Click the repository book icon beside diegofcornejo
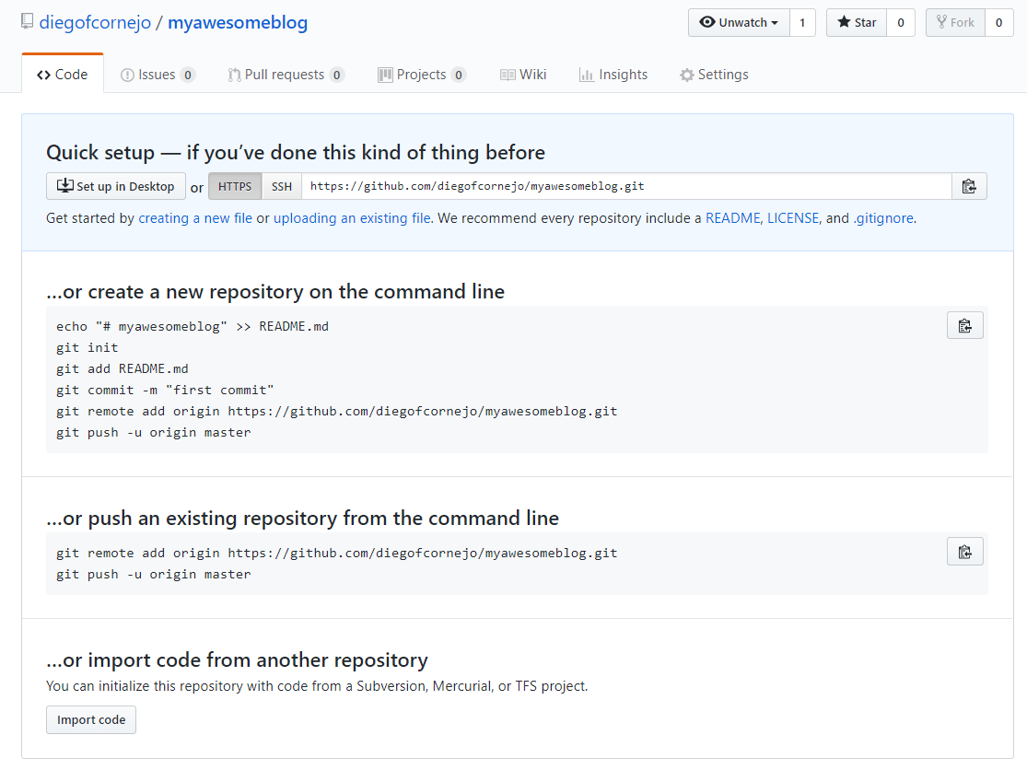 (27, 20)
